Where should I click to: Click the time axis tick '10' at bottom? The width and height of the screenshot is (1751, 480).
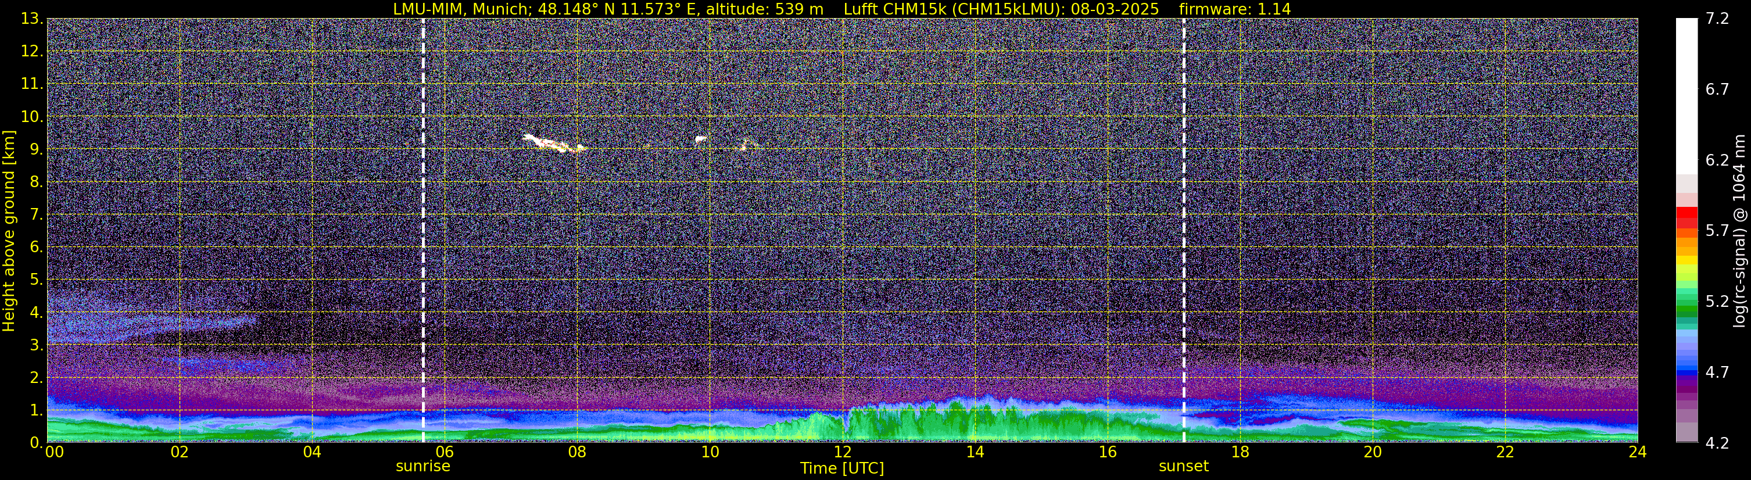(x=709, y=452)
